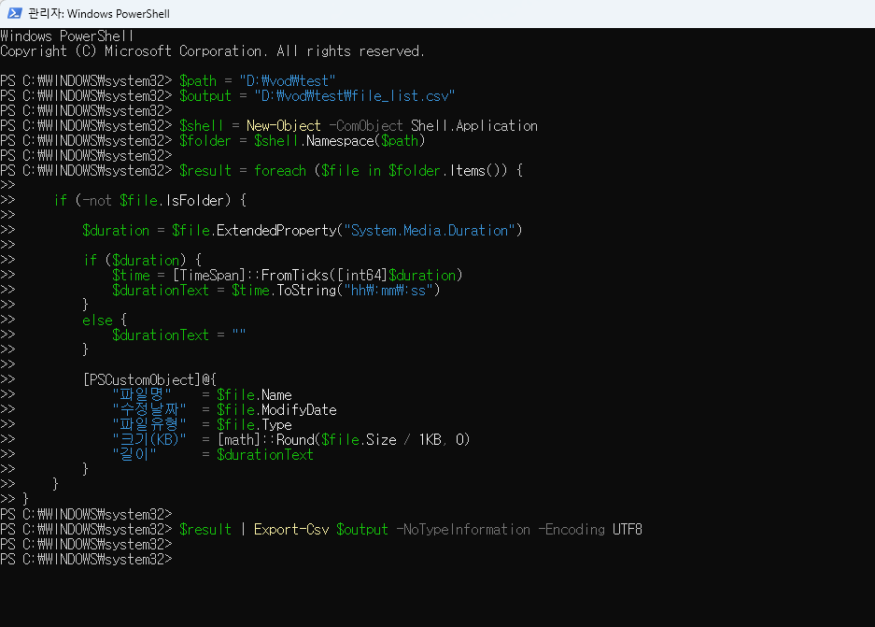Click the $result variable in the foreach line
The width and height of the screenshot is (875, 627).
coord(205,171)
